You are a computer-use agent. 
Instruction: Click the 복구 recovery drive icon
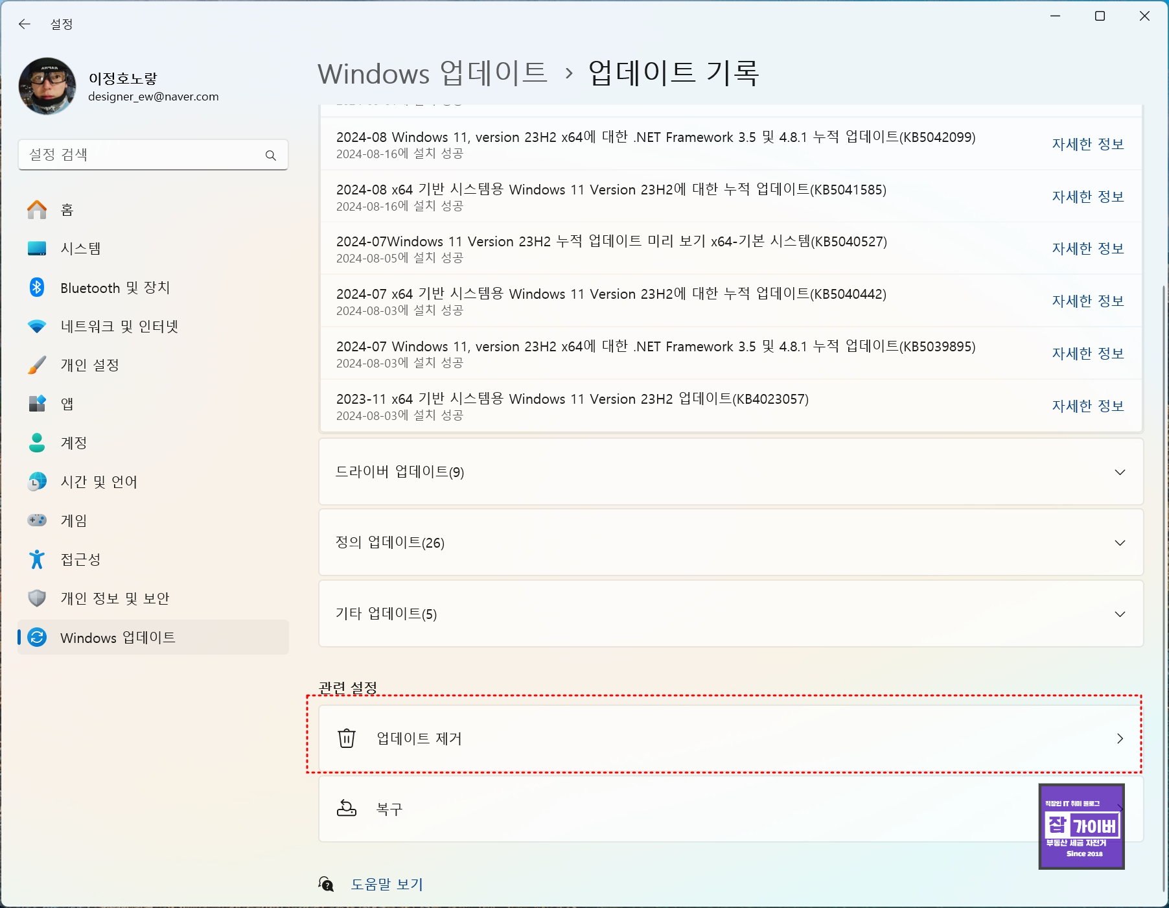(x=347, y=808)
